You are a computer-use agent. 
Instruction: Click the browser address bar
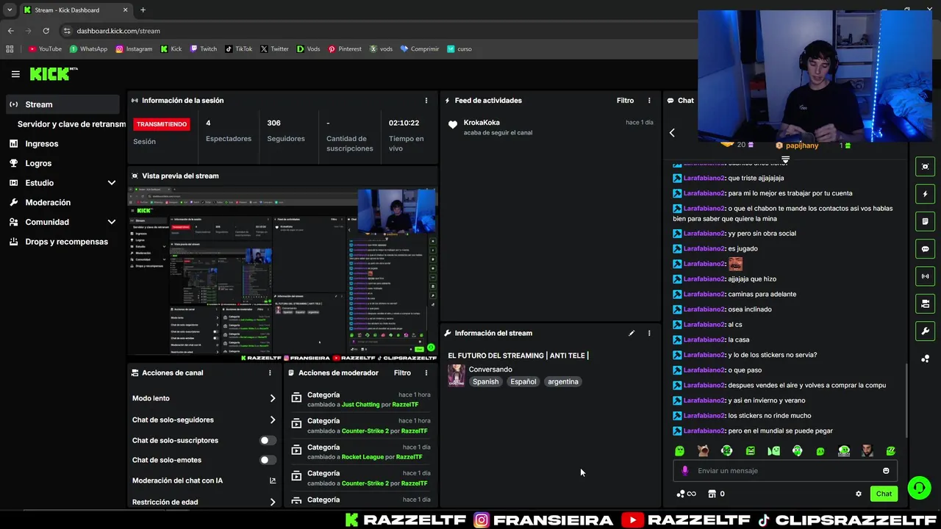tap(375, 31)
